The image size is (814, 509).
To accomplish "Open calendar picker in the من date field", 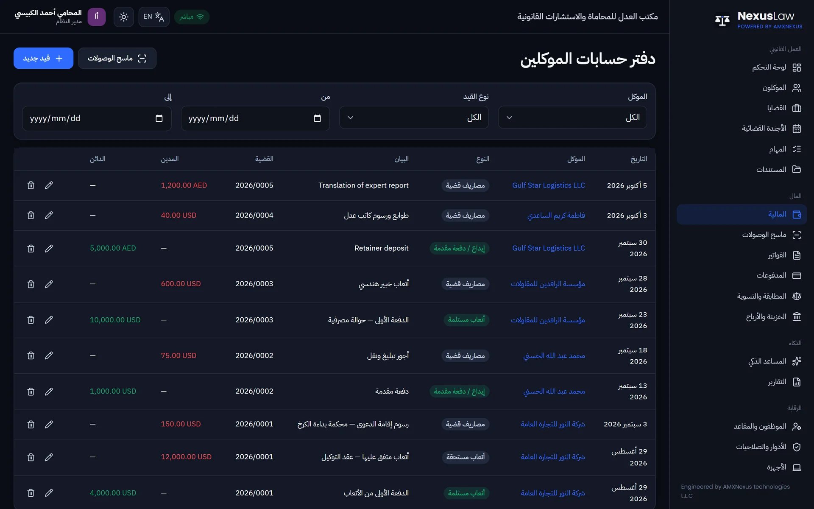I will point(317,118).
